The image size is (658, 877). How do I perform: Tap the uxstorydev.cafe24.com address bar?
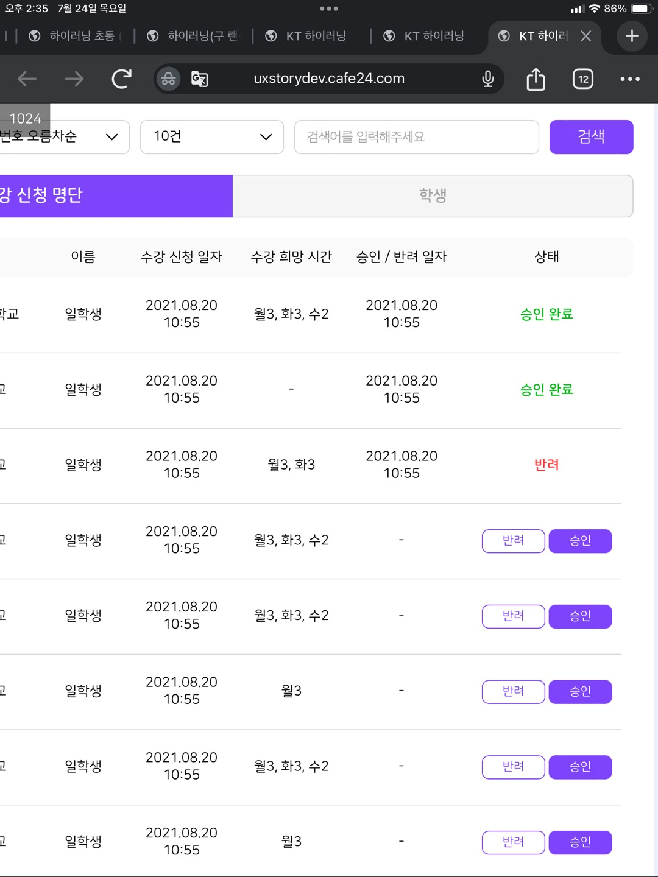coord(329,79)
